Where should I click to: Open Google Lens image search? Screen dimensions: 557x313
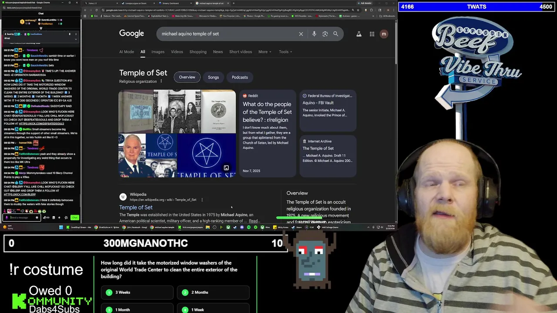325,34
